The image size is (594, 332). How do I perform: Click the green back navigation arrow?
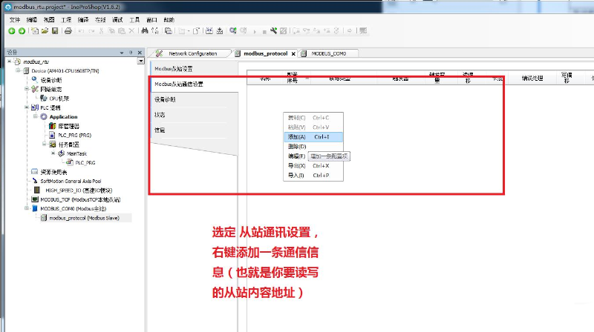tap(11, 31)
